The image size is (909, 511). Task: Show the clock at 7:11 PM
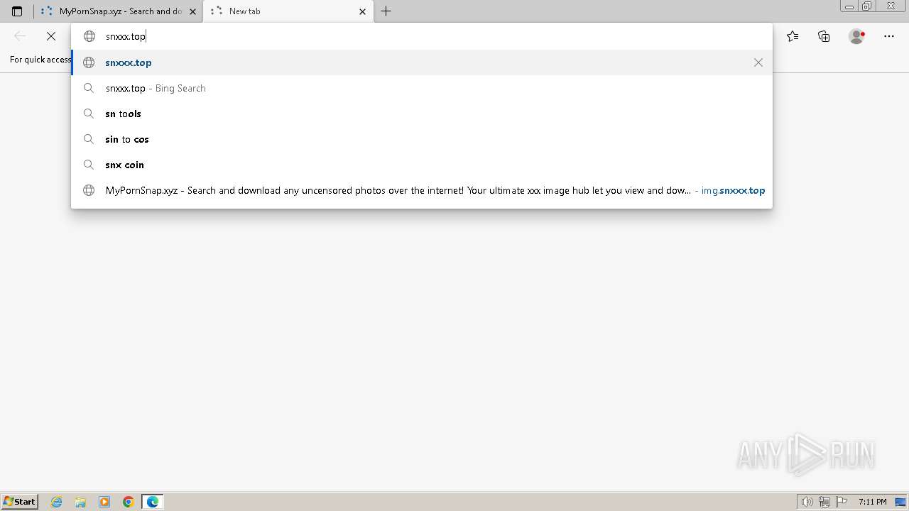[x=873, y=502]
